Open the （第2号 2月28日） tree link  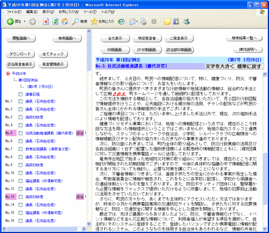pos(40,86)
